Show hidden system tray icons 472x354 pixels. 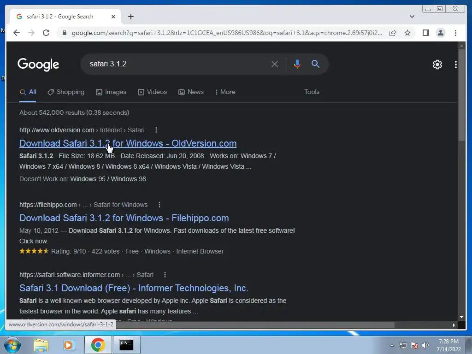pyautogui.click(x=392, y=345)
